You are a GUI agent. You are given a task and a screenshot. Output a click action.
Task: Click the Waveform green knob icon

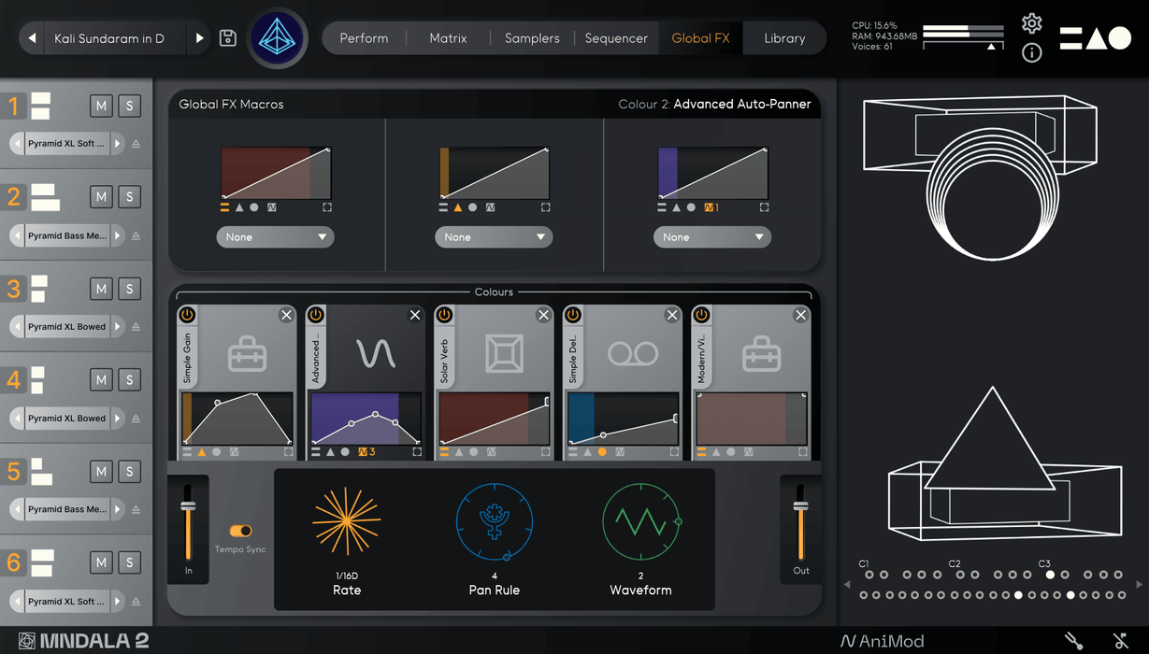(640, 520)
